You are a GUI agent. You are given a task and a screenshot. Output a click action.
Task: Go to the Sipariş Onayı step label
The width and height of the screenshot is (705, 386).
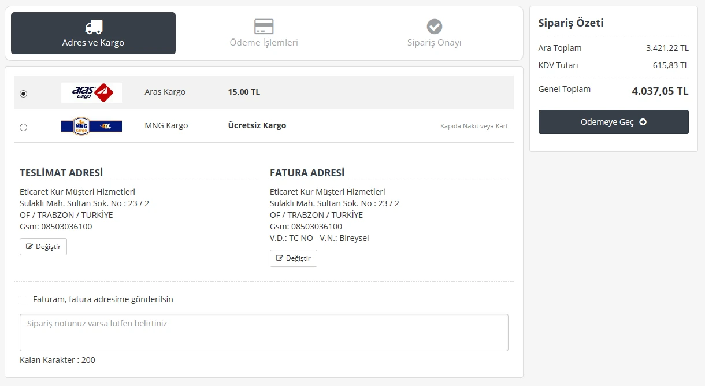point(434,43)
